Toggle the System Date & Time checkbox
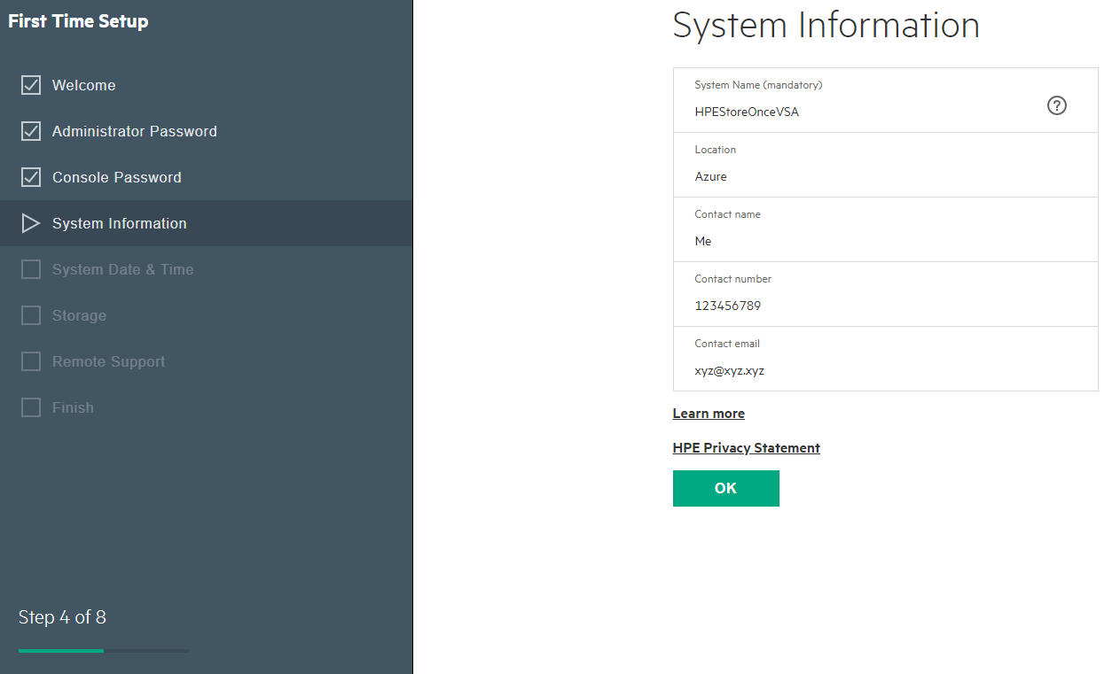Screen dimensions: 1120x674 (31, 268)
